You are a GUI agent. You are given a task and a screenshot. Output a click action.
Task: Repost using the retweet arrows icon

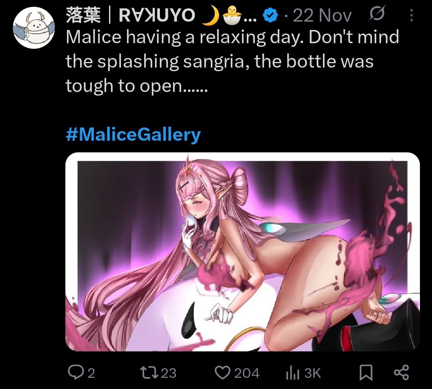coord(149,373)
